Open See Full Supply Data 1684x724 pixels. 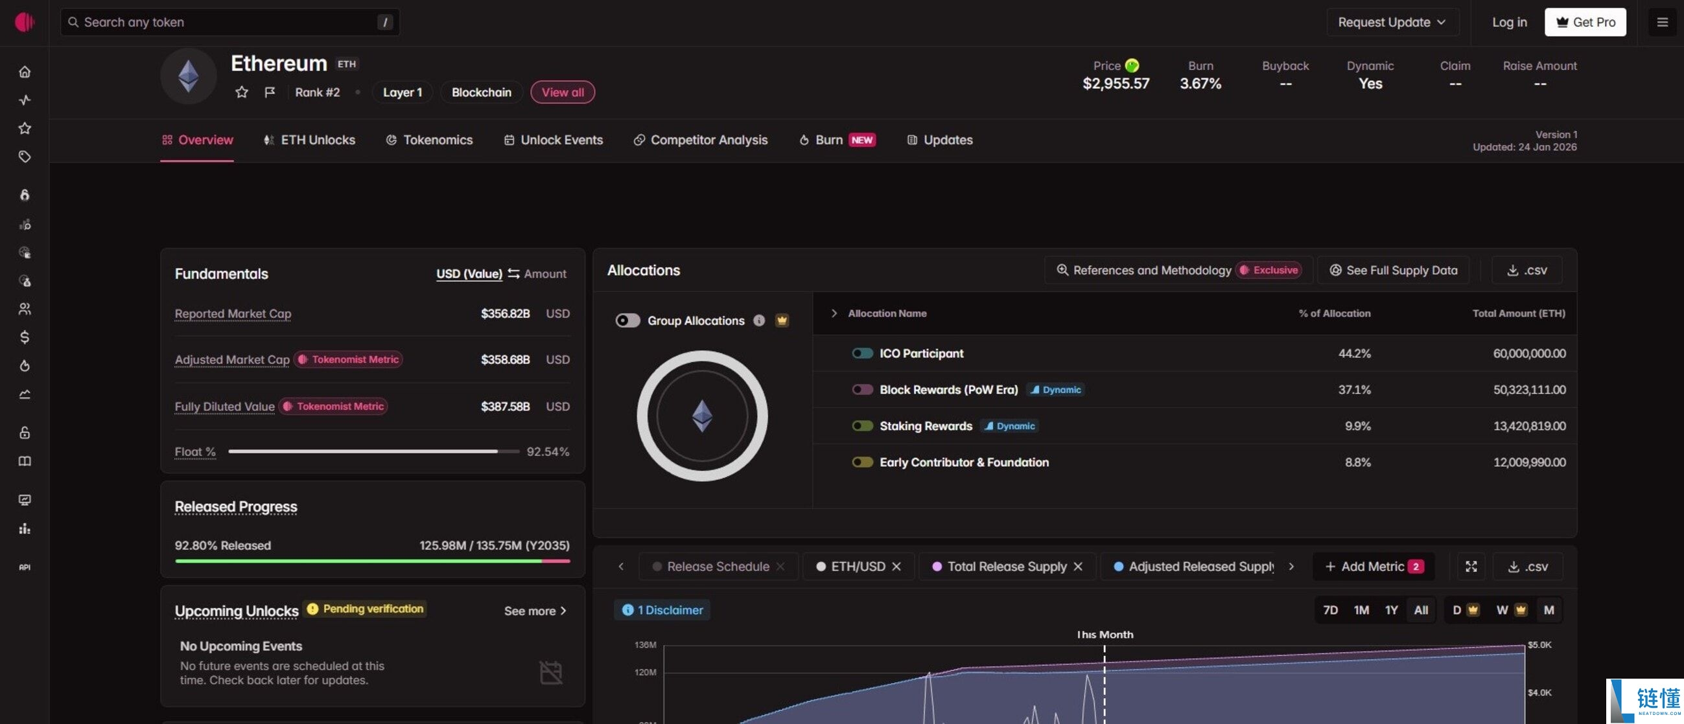pyautogui.click(x=1393, y=270)
